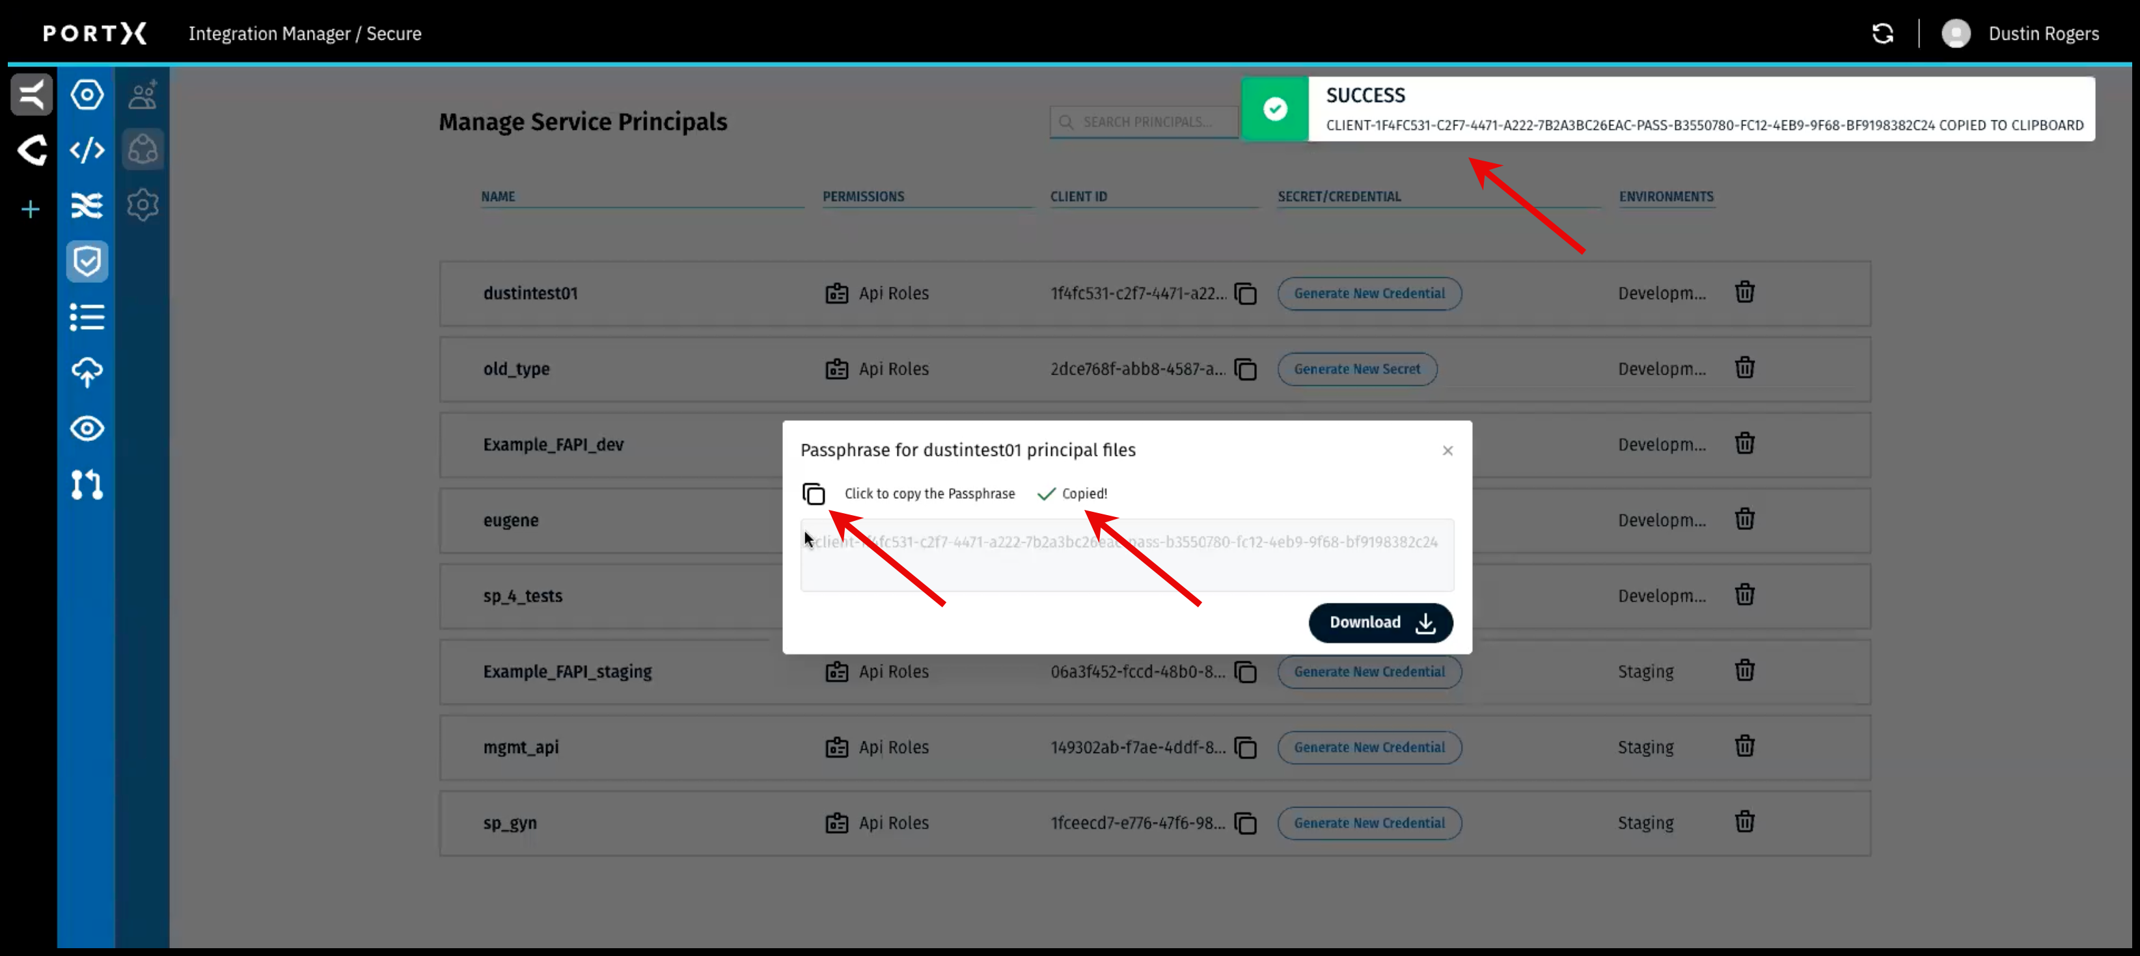The width and height of the screenshot is (2140, 956).
Task: Generate new secret for old_type
Action: pos(1356,369)
